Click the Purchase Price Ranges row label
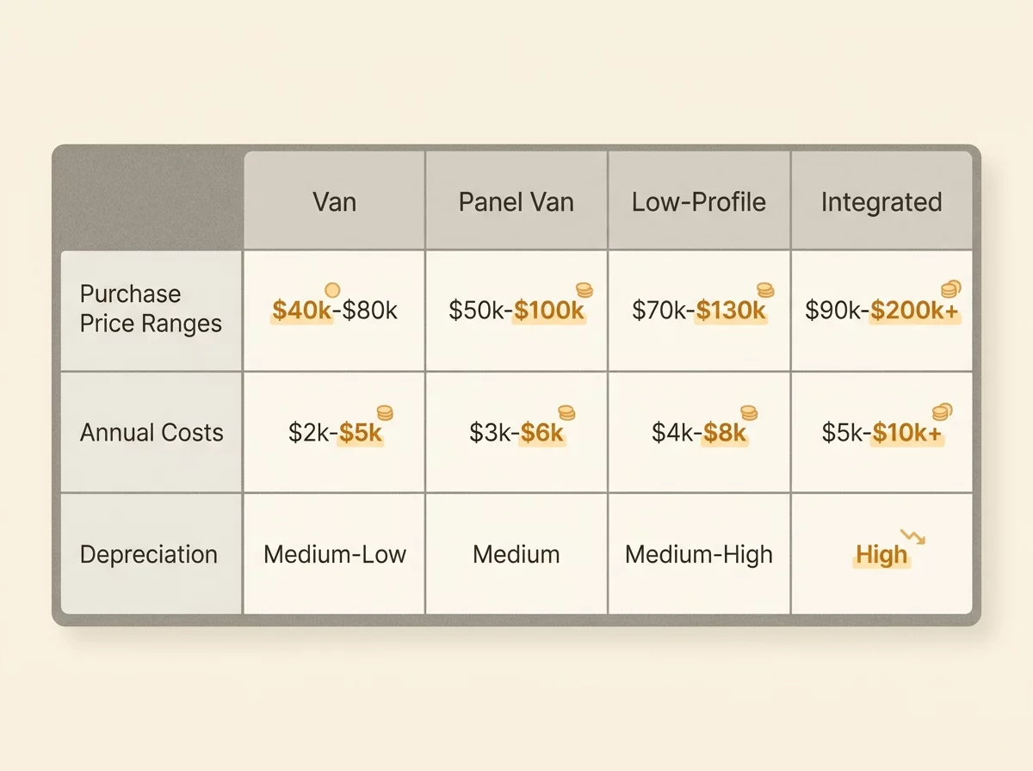Image resolution: width=1033 pixels, height=771 pixels. tap(151, 309)
